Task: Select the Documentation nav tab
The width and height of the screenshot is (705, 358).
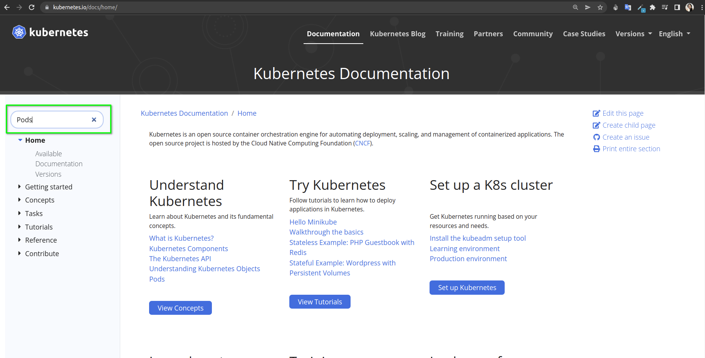Action: click(x=333, y=34)
